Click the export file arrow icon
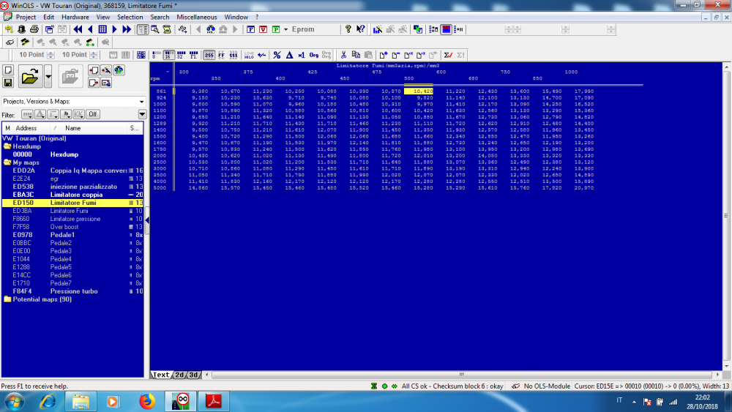Viewport: 732px width, 412px height. tap(94, 83)
